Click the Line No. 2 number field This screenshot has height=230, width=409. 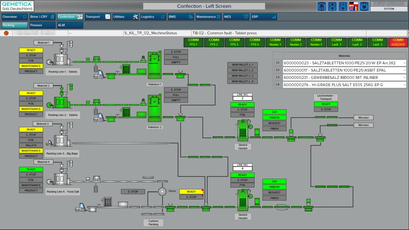242,98
